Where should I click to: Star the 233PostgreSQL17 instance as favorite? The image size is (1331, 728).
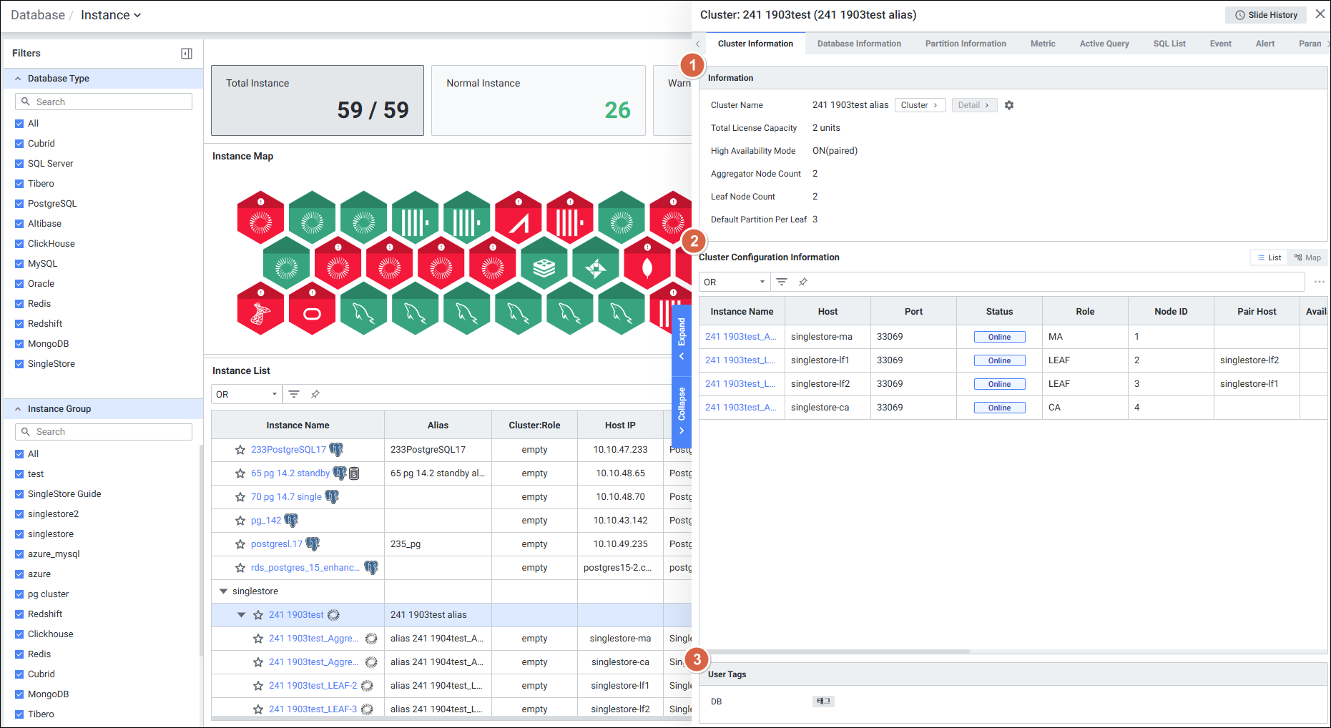click(x=240, y=450)
